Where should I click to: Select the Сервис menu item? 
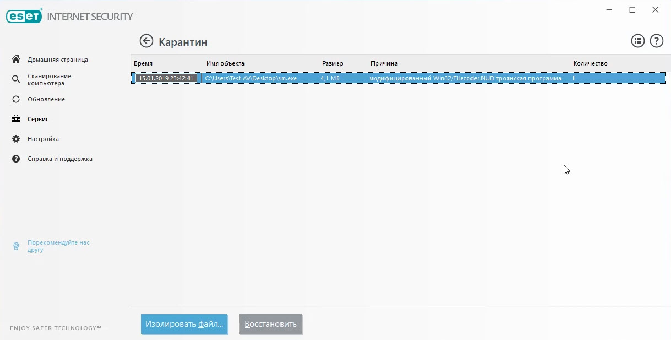[38, 119]
